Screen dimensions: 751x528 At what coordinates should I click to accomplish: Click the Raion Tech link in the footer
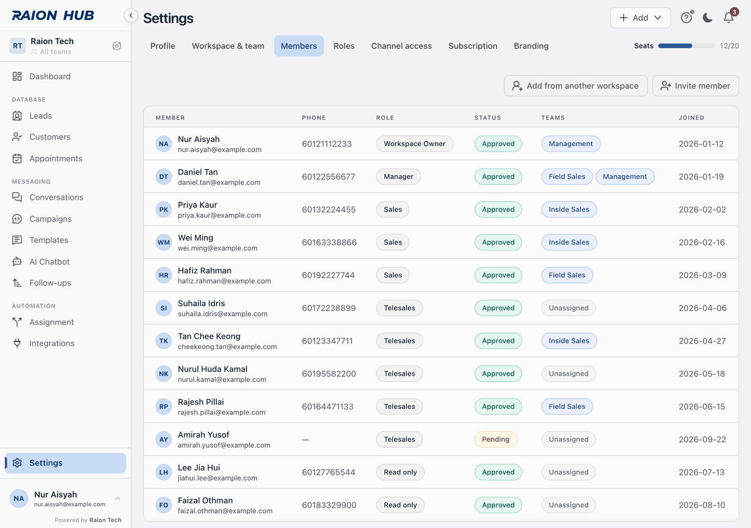[105, 520]
